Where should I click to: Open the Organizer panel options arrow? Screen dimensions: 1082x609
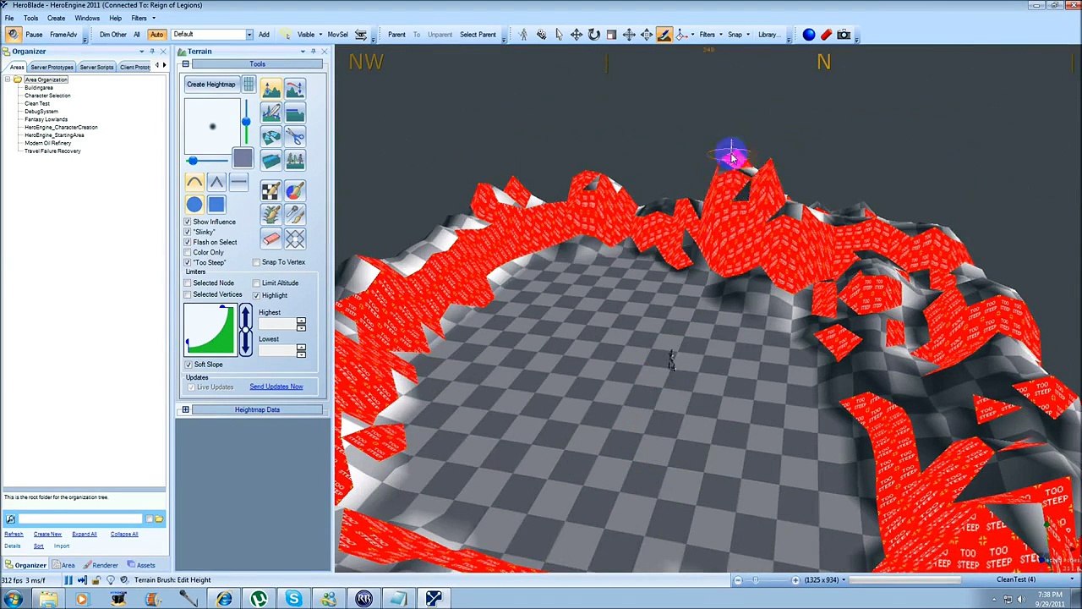click(141, 52)
